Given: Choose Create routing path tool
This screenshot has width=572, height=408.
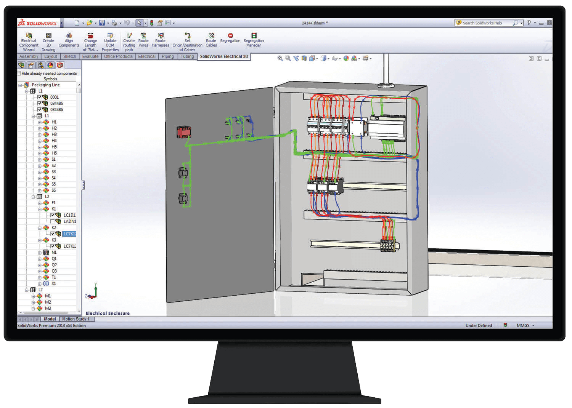Looking at the screenshot, I should click(x=129, y=42).
